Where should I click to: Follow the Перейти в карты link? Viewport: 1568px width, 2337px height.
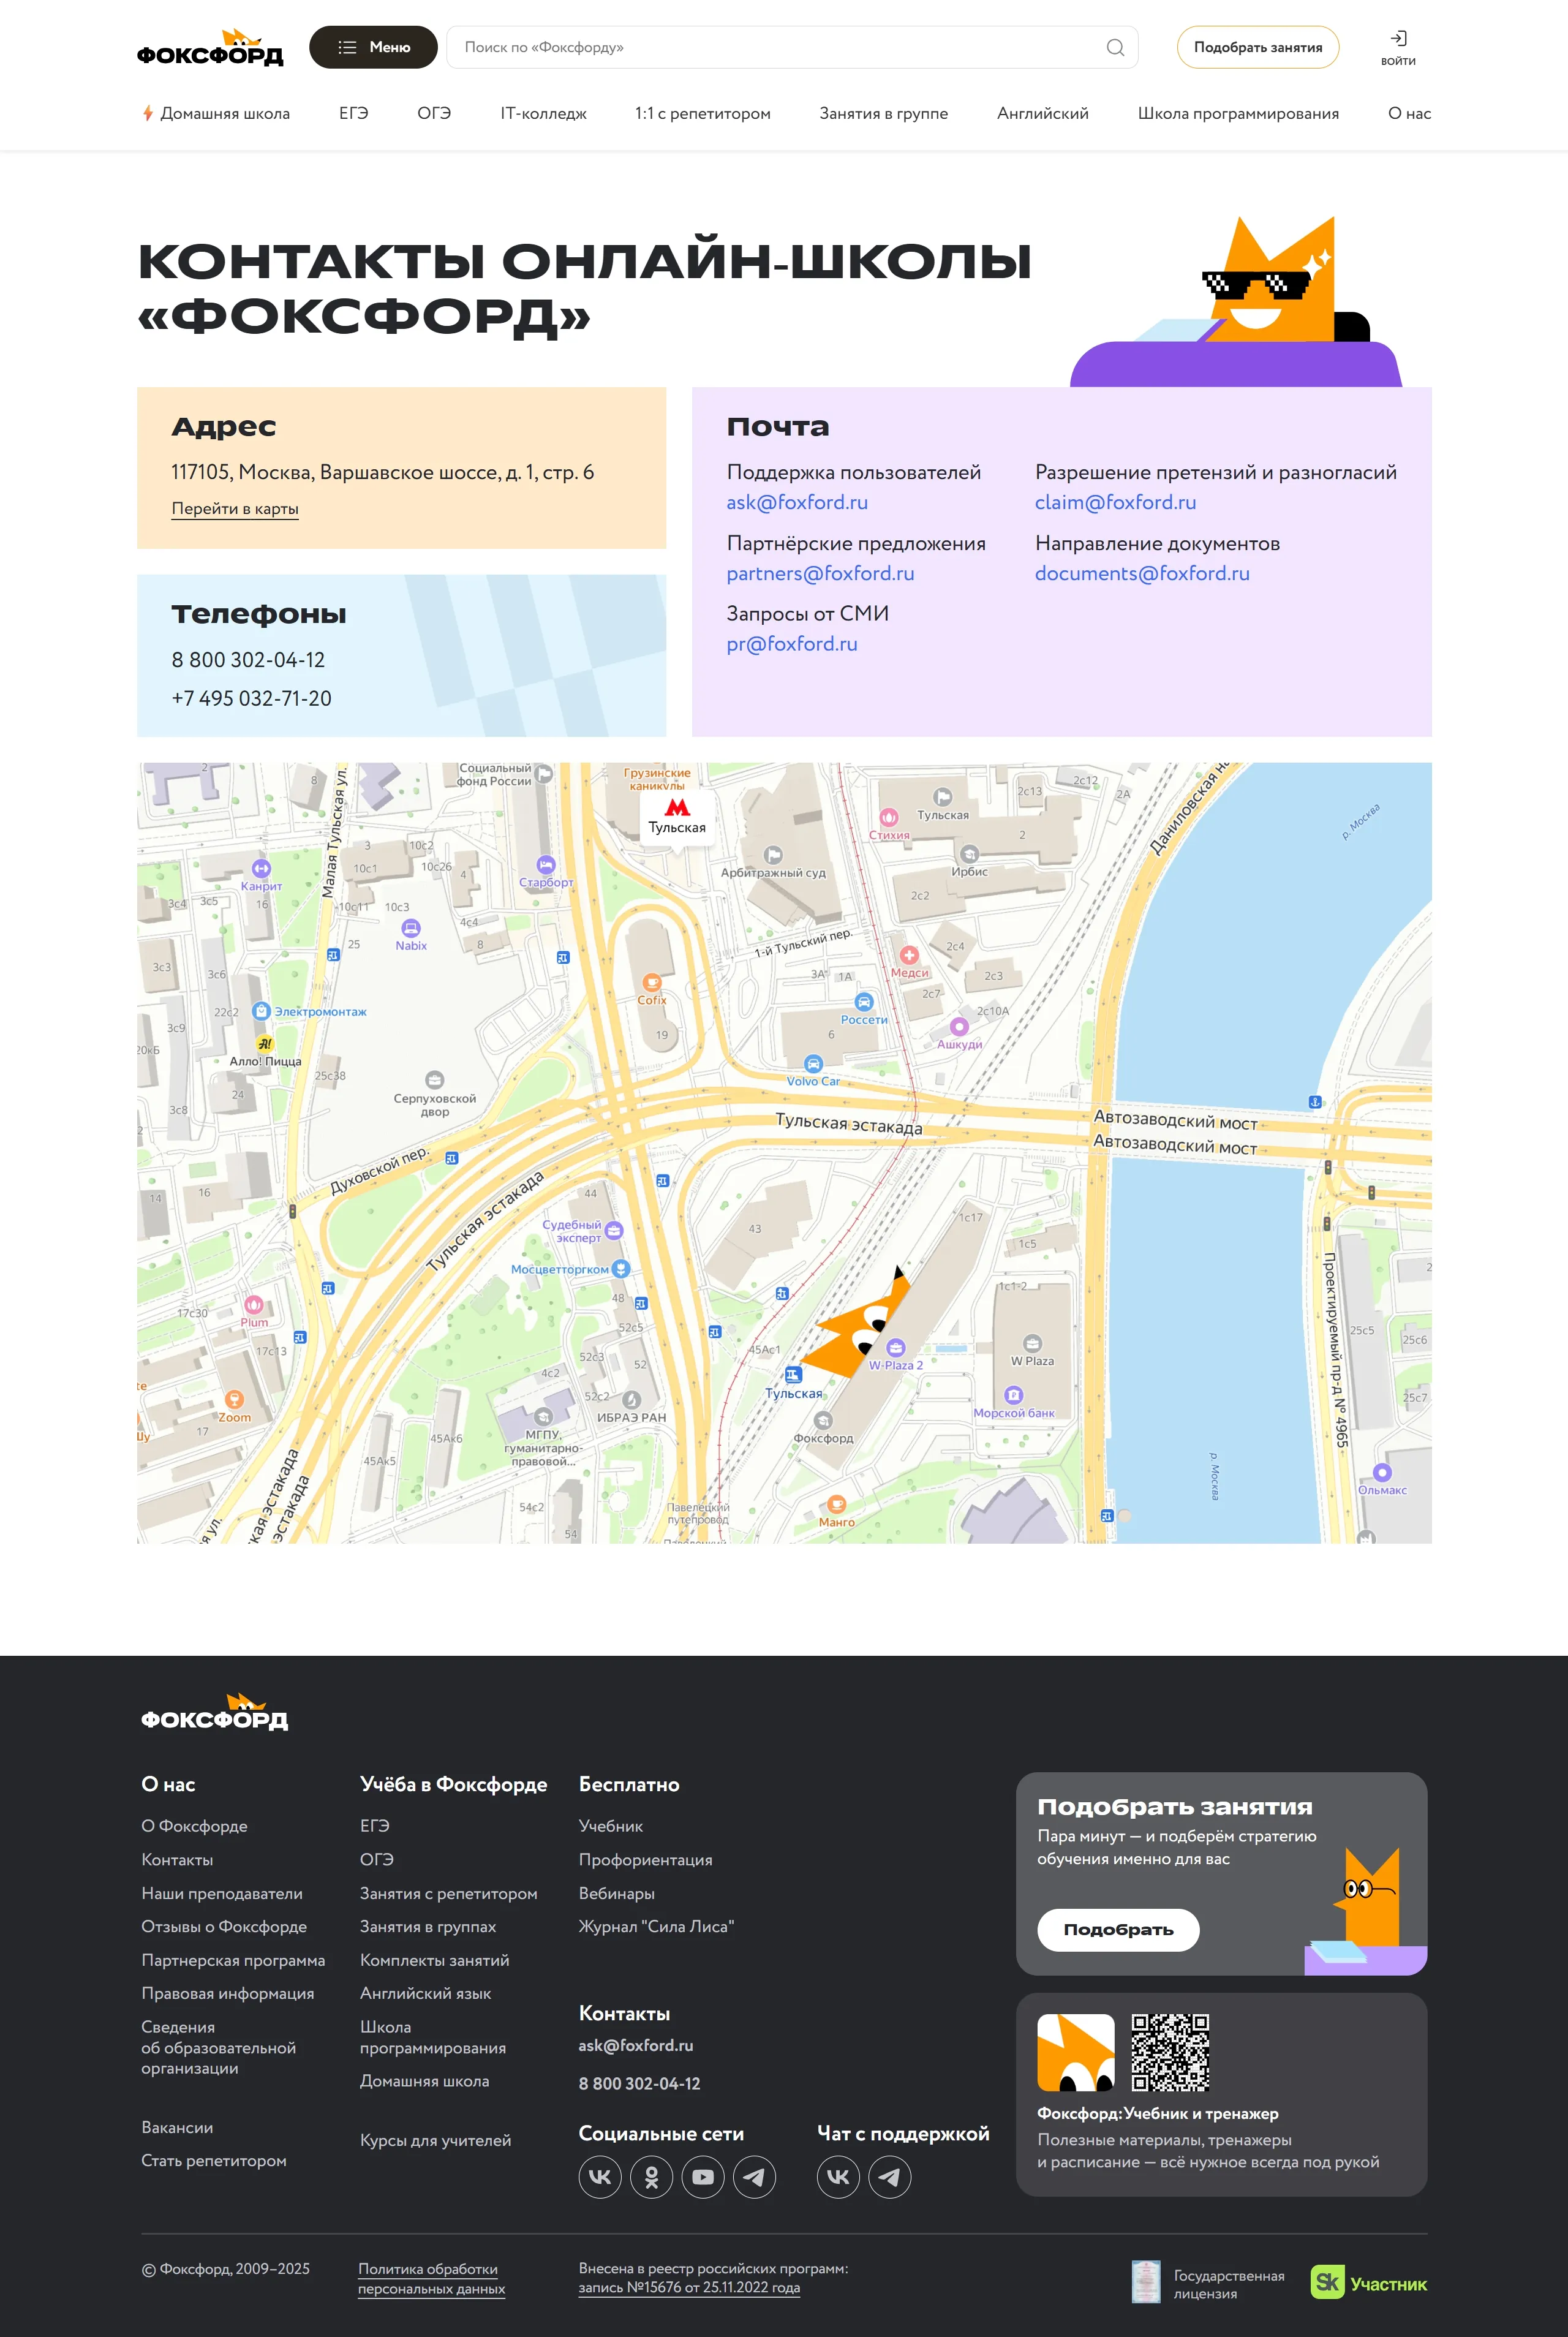click(235, 508)
